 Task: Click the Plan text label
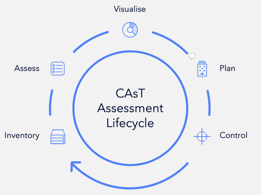(227, 68)
